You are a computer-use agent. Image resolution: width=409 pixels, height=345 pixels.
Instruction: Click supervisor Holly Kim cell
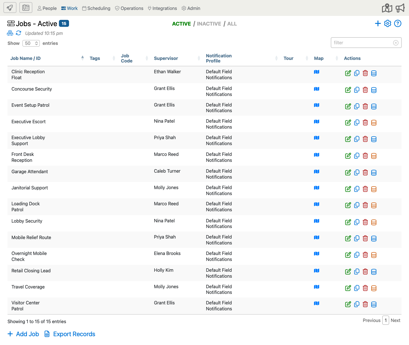[164, 270]
